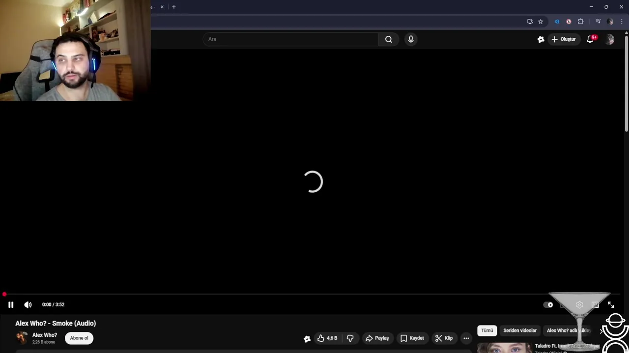The width and height of the screenshot is (629, 353).
Task: Open the Chrome three-dot menu
Action: click(x=622, y=22)
